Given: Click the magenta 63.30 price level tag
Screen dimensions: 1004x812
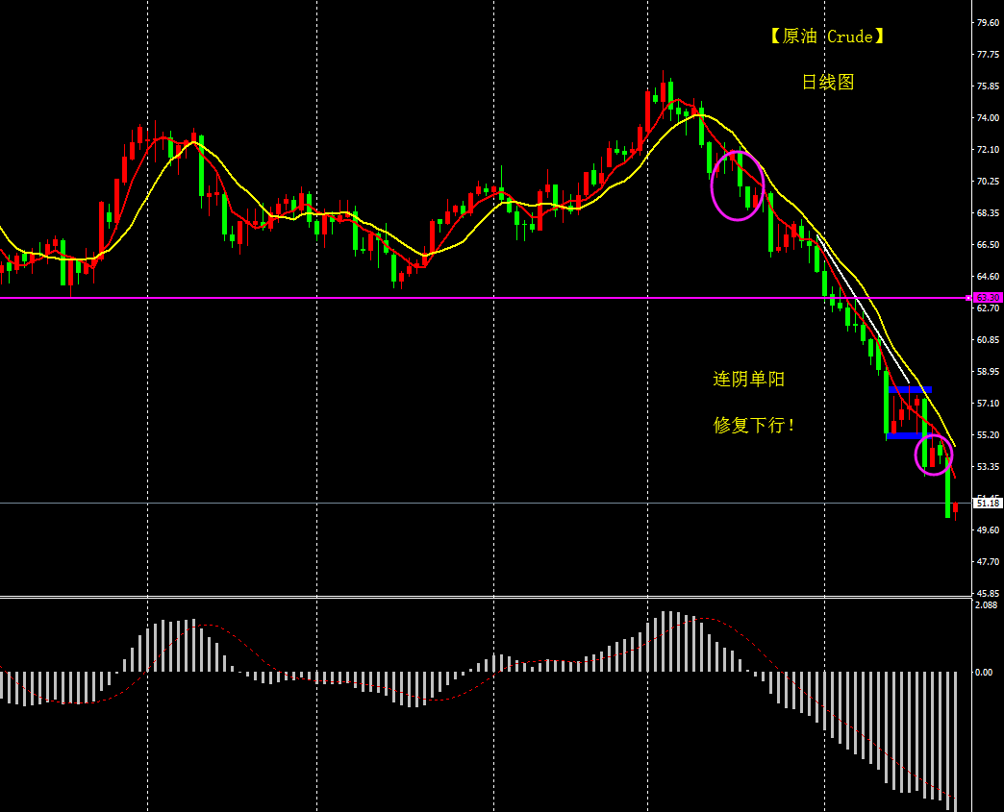Looking at the screenshot, I should pyautogui.click(x=986, y=298).
